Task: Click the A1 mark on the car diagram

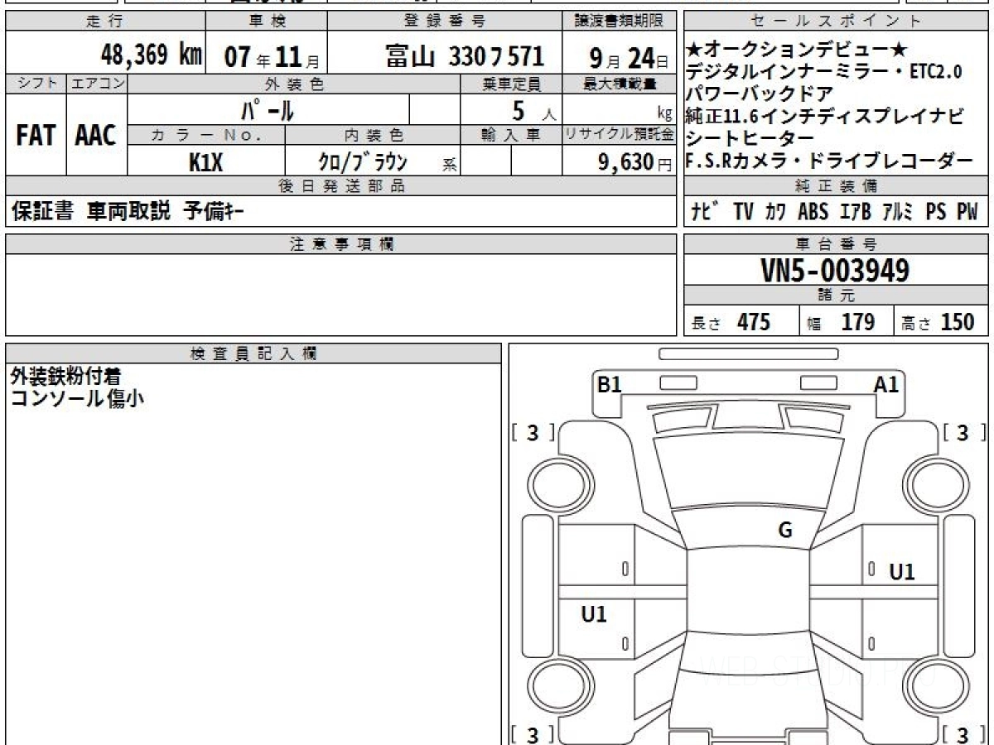Action: 886,385
